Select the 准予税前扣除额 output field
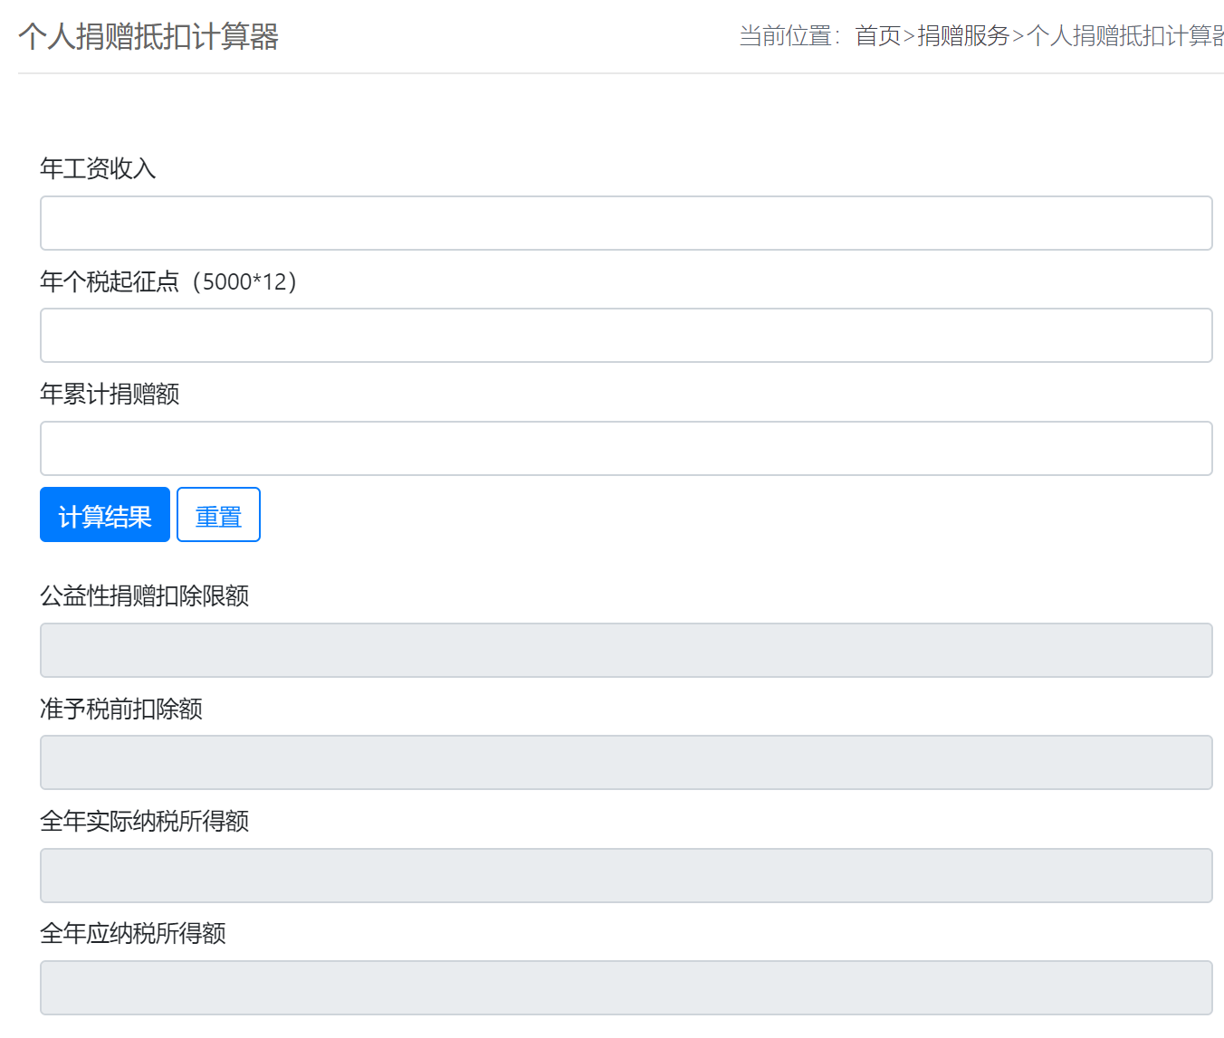 [626, 762]
